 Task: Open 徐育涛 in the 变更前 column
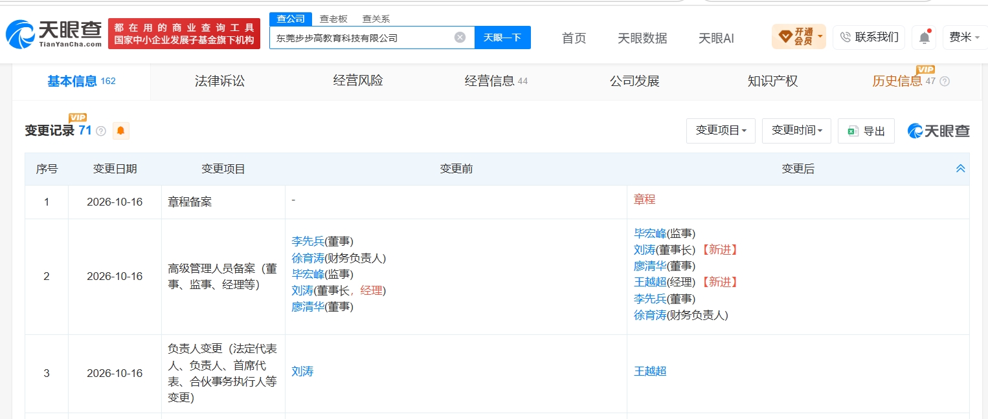point(308,258)
